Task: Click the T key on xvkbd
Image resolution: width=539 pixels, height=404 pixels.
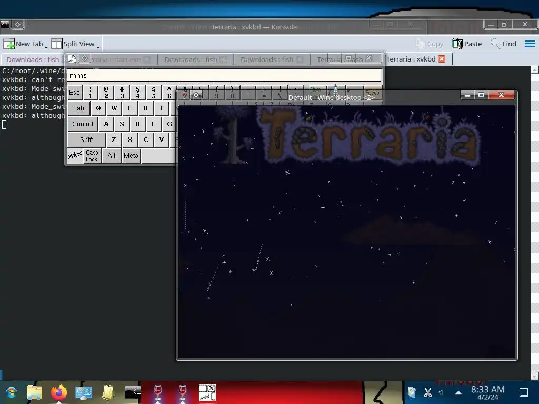Action: 161,108
